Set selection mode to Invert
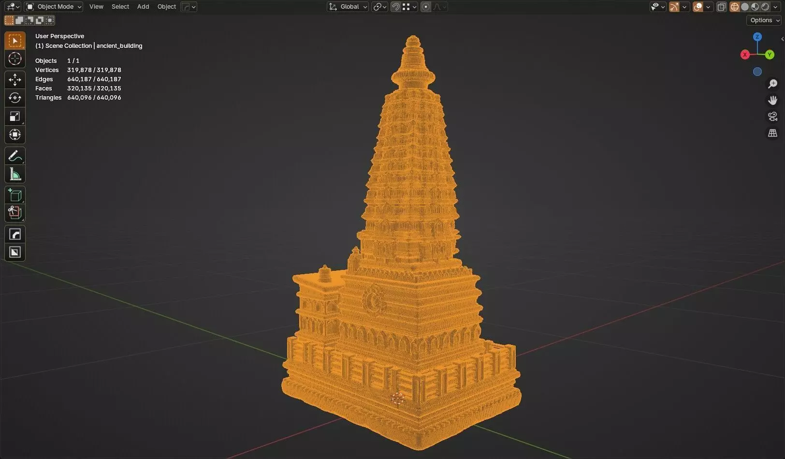The width and height of the screenshot is (785, 459). 40,20
